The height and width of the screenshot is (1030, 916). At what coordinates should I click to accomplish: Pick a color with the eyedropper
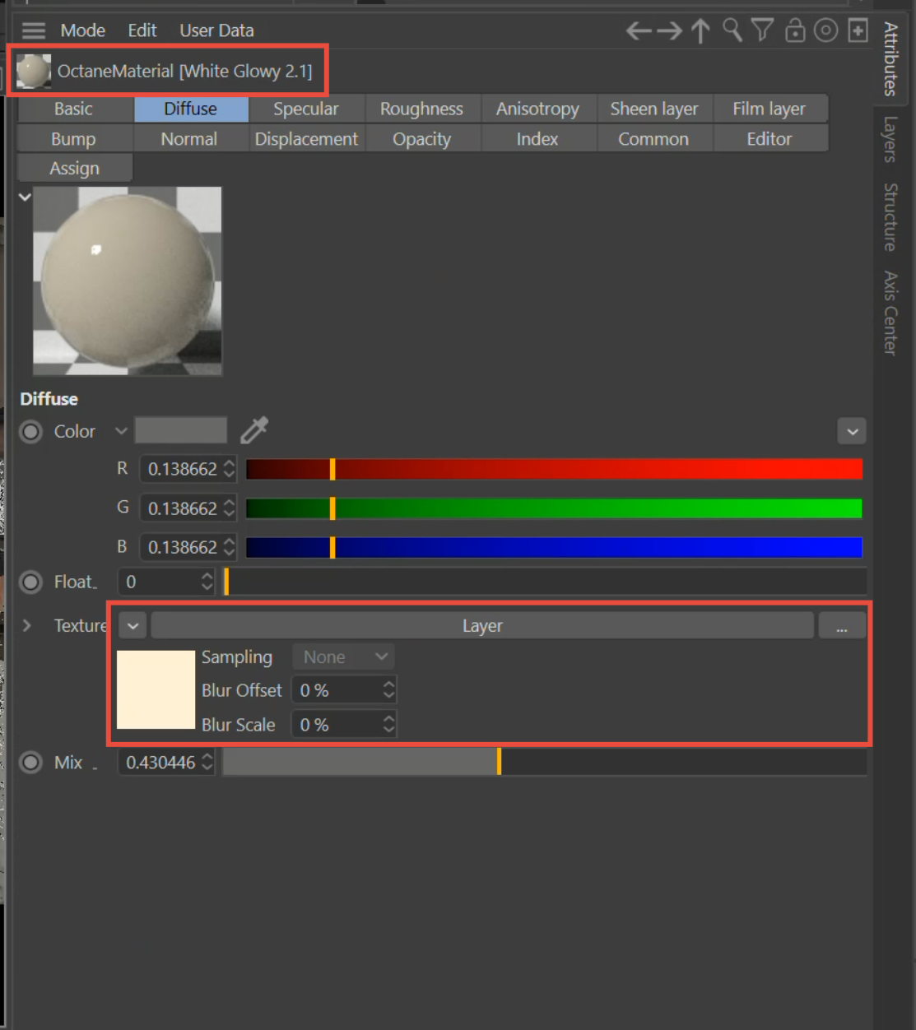click(254, 429)
